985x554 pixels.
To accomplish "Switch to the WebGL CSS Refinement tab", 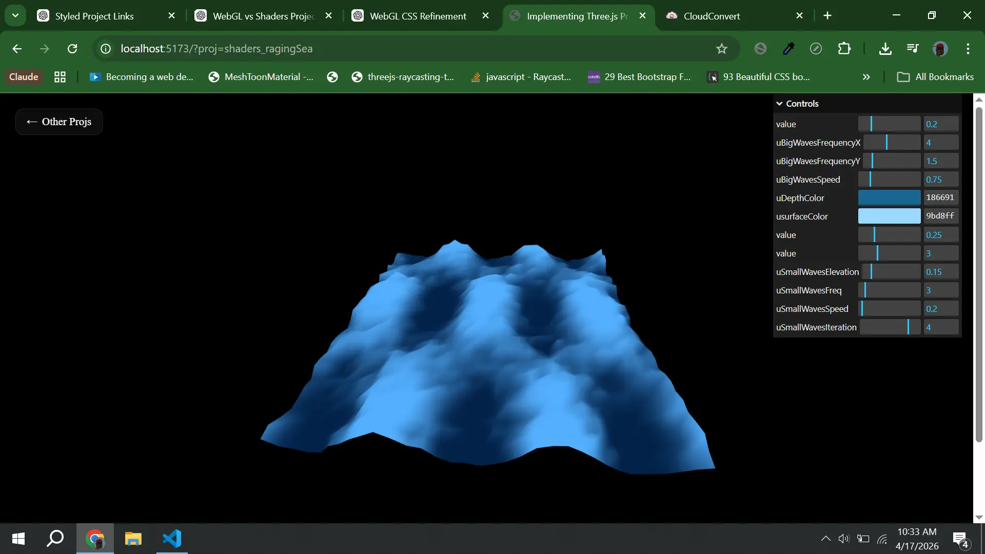I will tap(418, 16).
